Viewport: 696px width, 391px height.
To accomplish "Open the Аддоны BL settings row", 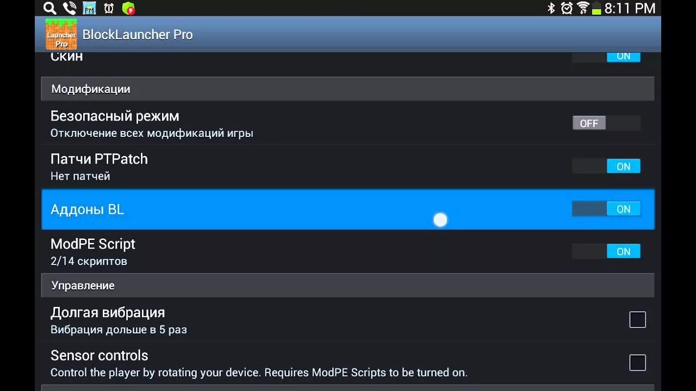I will click(x=348, y=209).
